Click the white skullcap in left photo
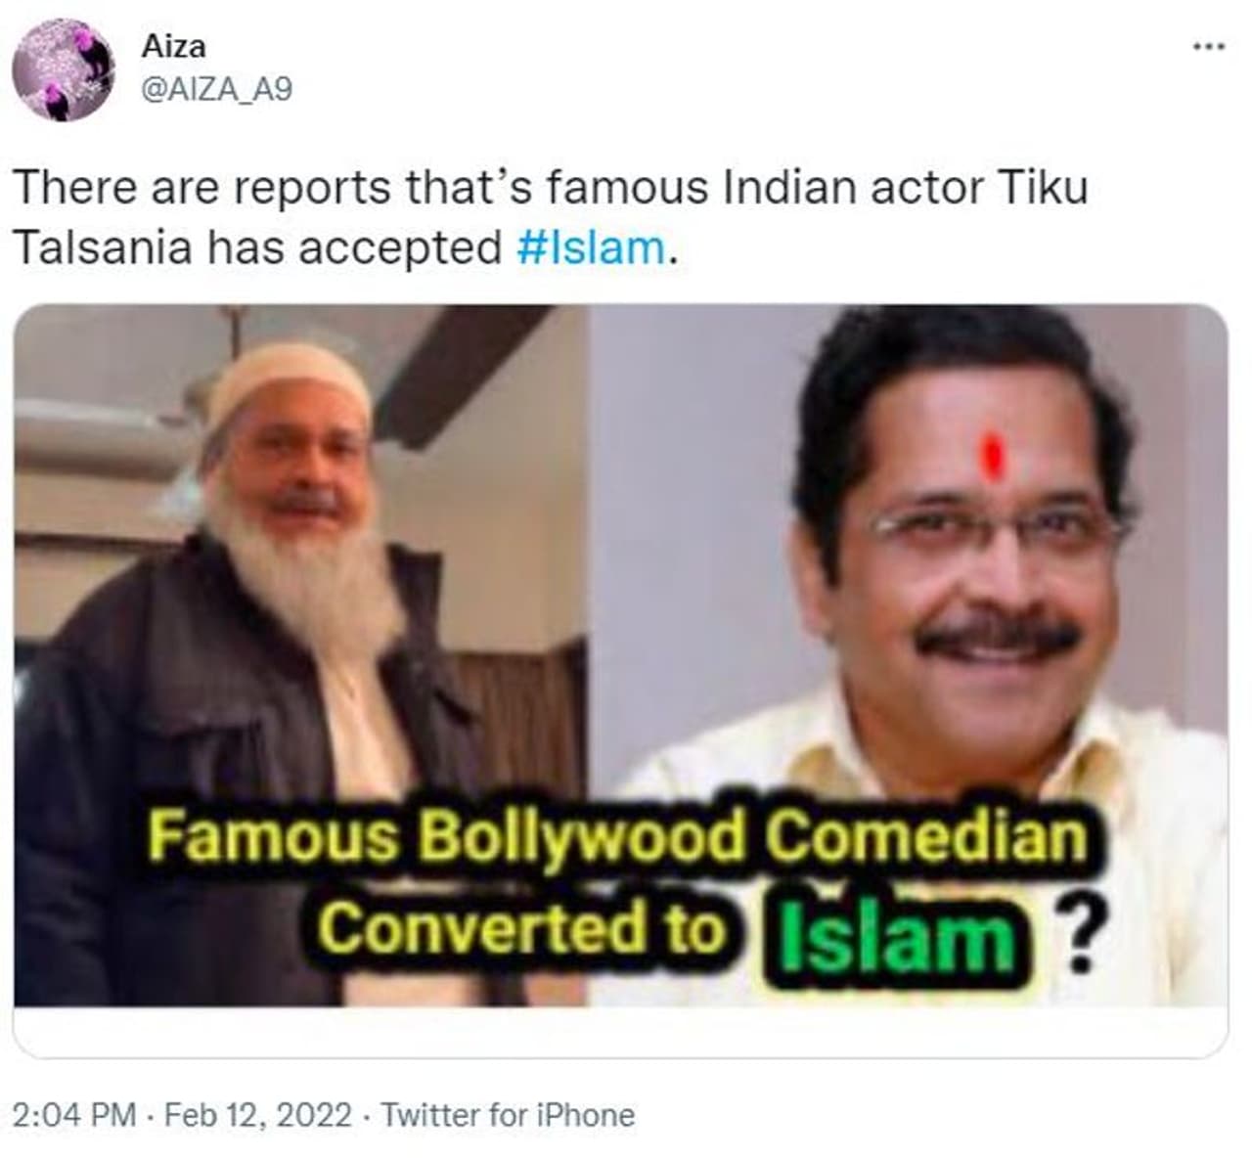Screen dimensions: 1252x1158 289,381
